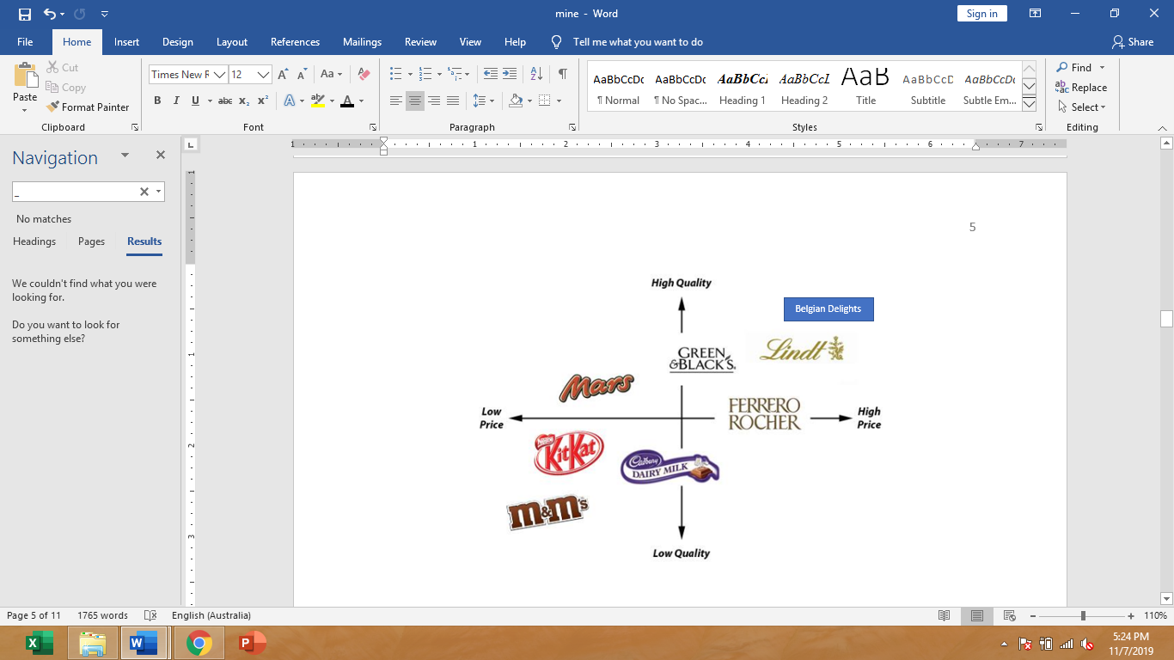
Task: Apply red font color
Action: 347,101
